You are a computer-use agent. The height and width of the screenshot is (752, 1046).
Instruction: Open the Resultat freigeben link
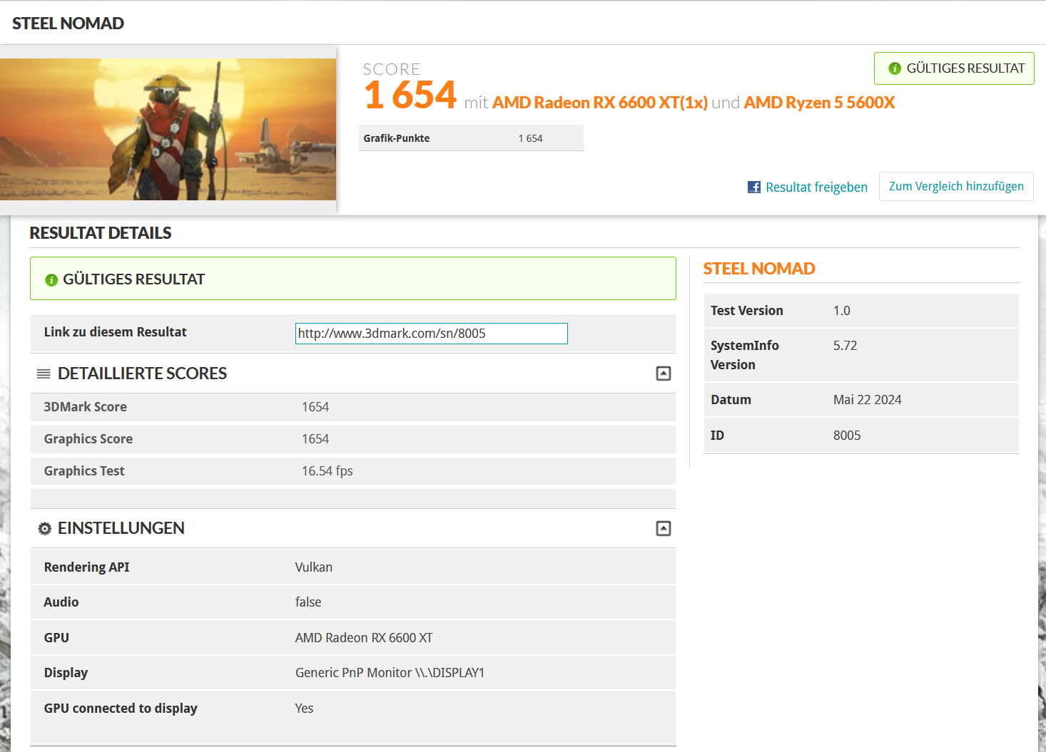(816, 187)
